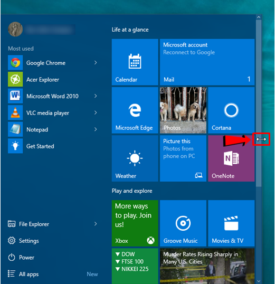
Task: Click the All apps label
Action: [29, 274]
